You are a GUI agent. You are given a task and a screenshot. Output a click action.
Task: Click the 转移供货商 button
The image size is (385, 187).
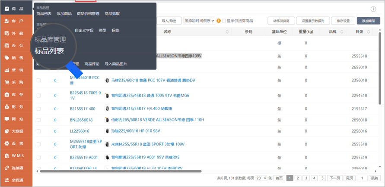(x=281, y=21)
